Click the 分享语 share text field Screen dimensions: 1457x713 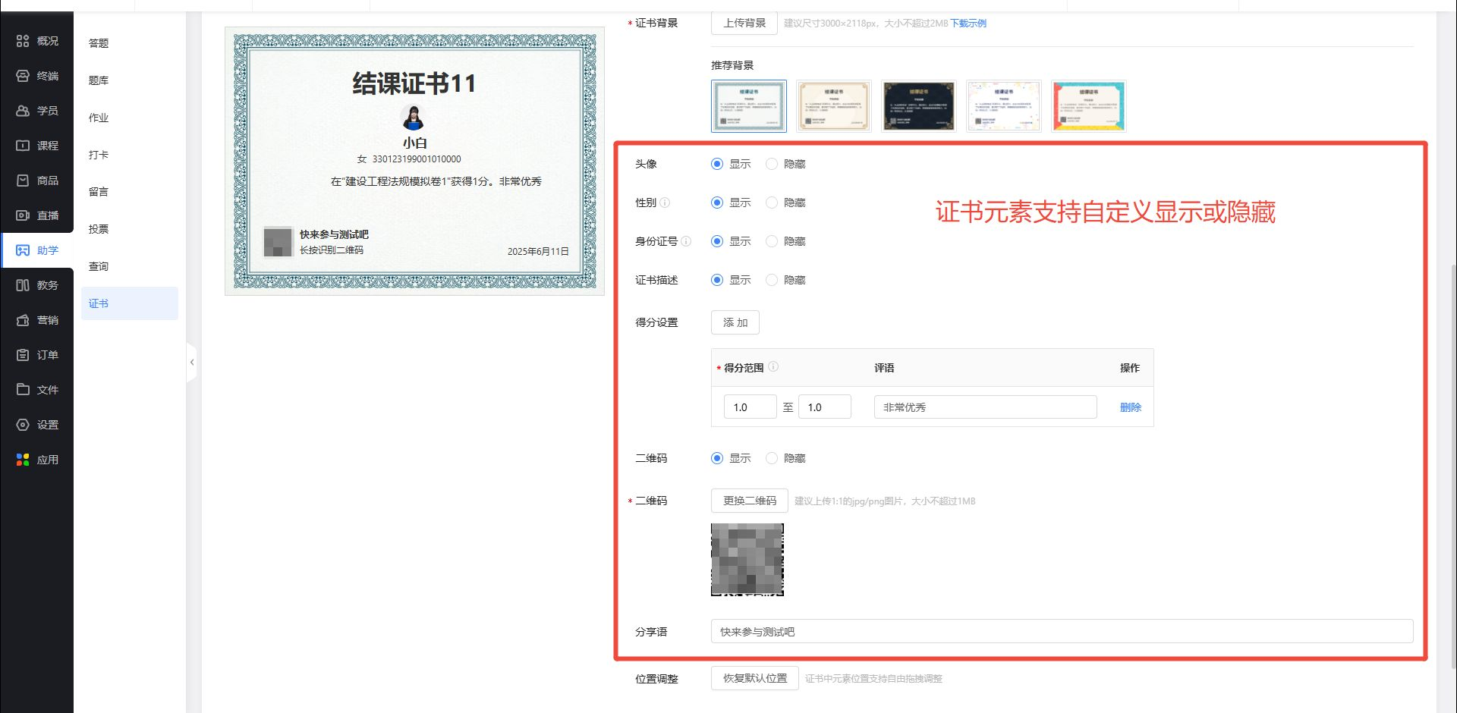tap(1061, 632)
